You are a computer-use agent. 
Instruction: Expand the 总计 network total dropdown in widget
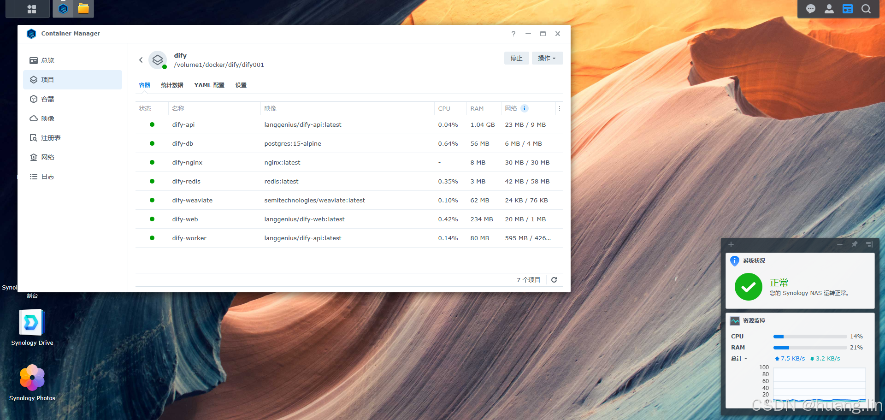coord(739,359)
